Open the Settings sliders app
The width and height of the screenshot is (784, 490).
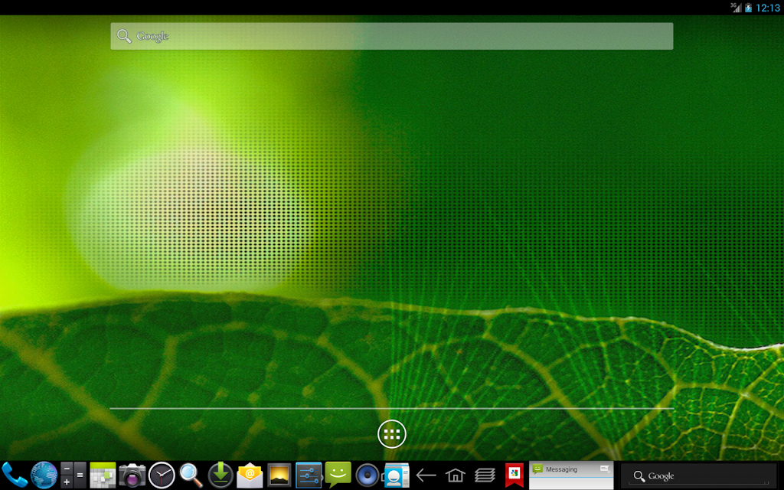[x=309, y=475]
